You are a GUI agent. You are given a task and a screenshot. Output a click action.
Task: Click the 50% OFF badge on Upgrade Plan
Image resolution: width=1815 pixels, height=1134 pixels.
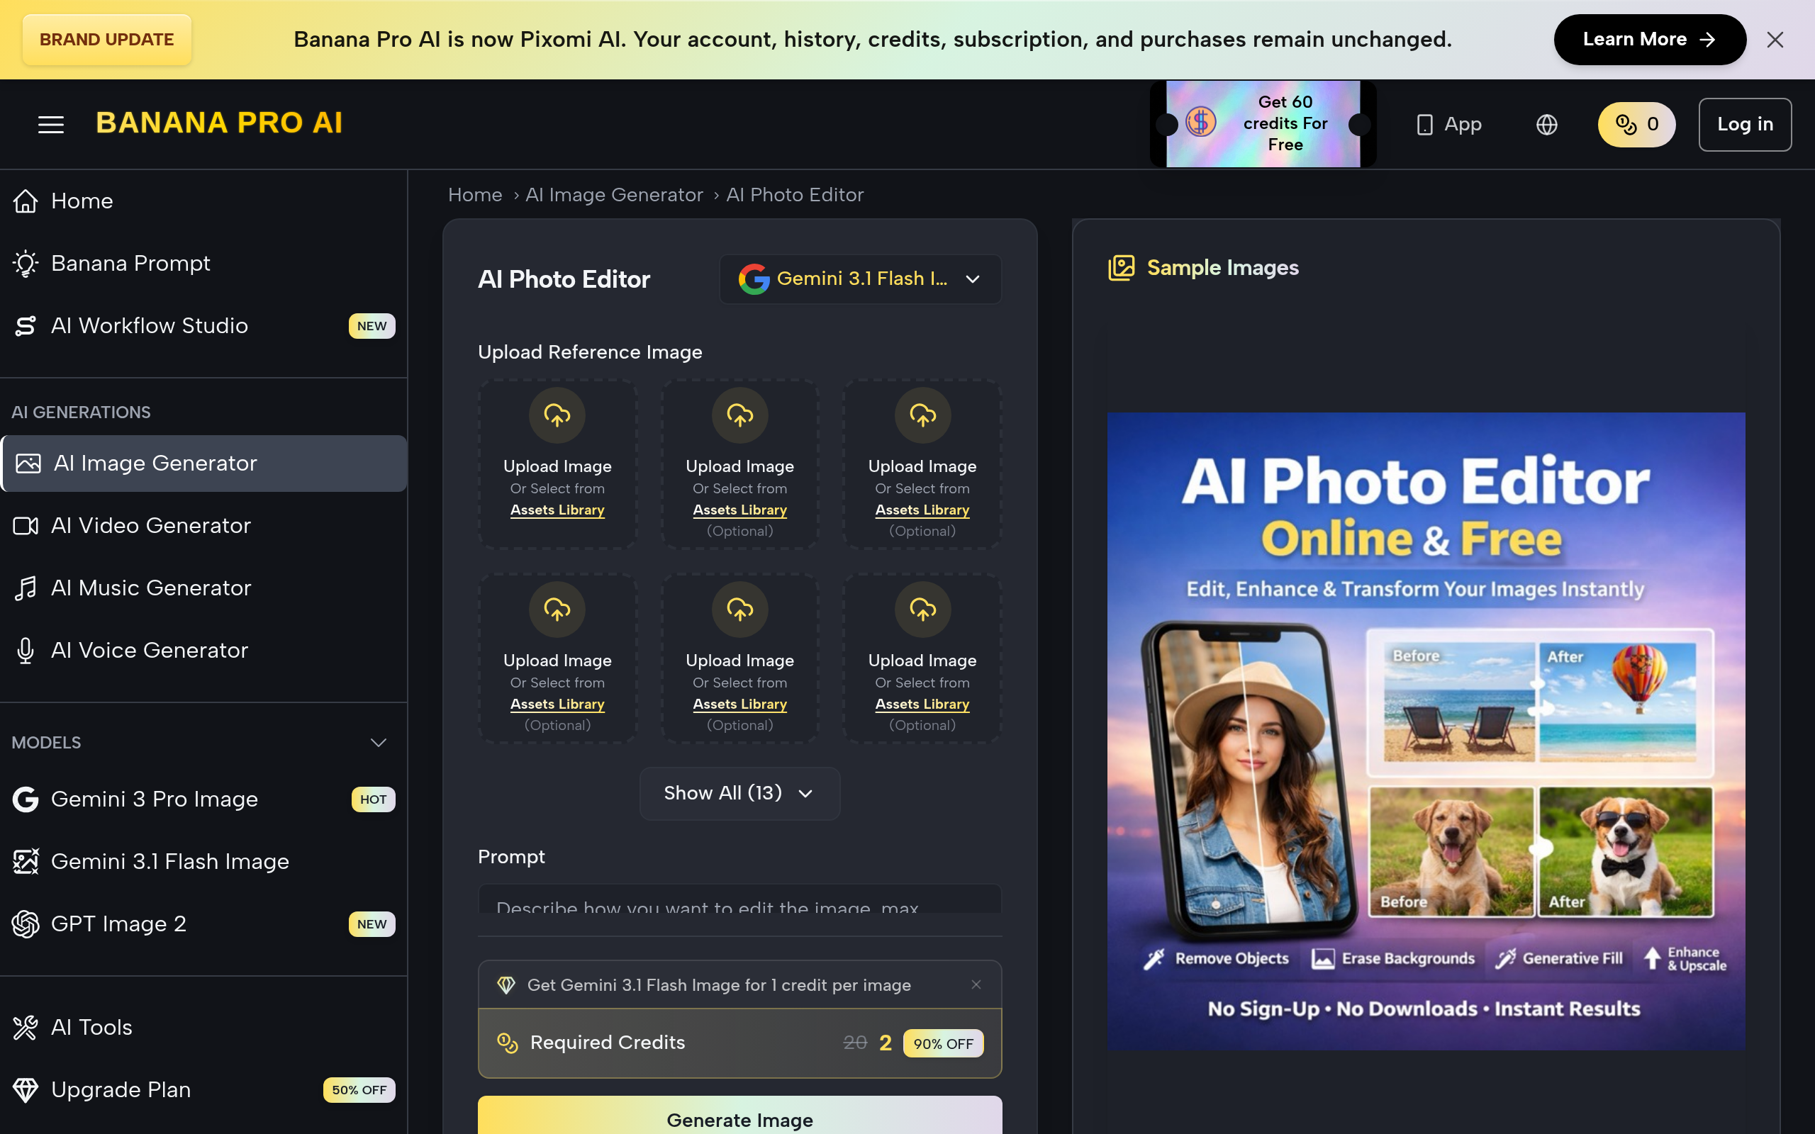point(359,1090)
